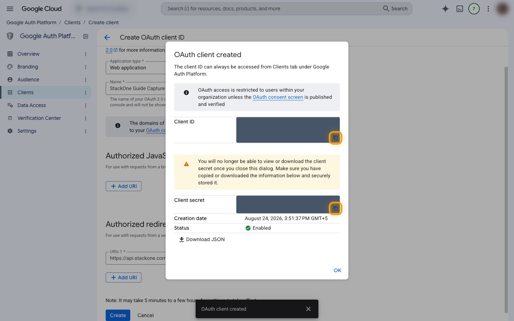Go back using the left arrow
Image resolution: width=514 pixels, height=321 pixels.
107,37
